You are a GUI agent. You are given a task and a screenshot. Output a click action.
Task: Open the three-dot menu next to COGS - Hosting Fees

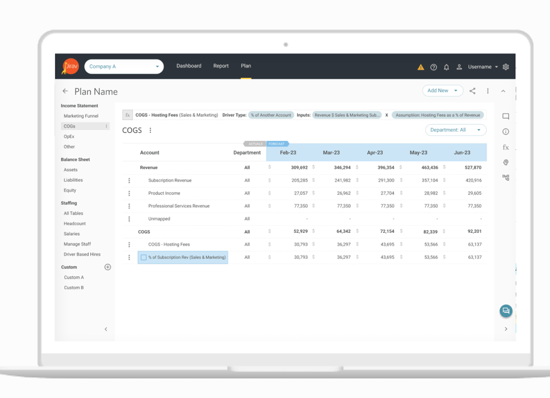pos(129,244)
